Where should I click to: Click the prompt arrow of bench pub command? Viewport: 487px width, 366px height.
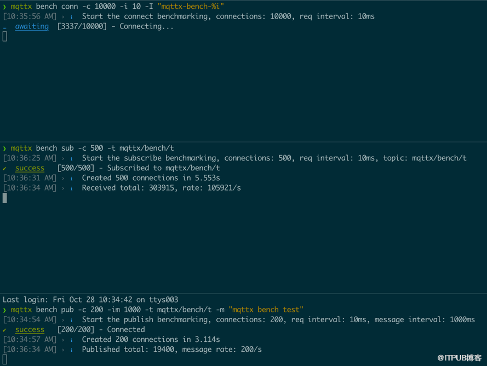pos(5,310)
